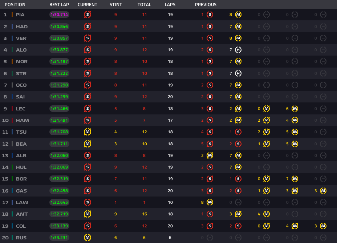Click LAW's previous medium tyre icon

point(210,202)
